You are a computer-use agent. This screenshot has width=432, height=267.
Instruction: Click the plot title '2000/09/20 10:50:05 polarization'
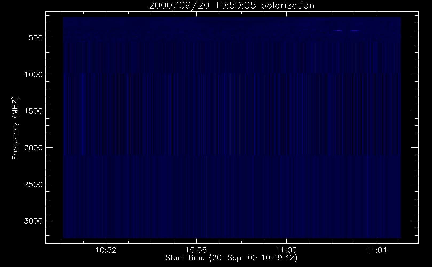231,5
